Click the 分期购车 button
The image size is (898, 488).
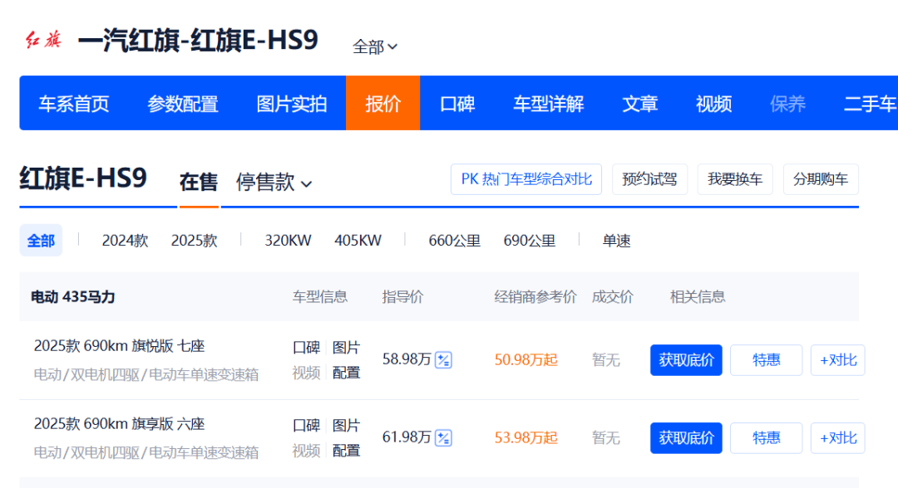click(x=821, y=179)
